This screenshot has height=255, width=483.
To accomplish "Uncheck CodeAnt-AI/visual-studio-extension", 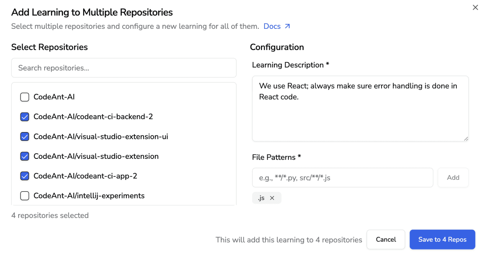I will pos(24,156).
